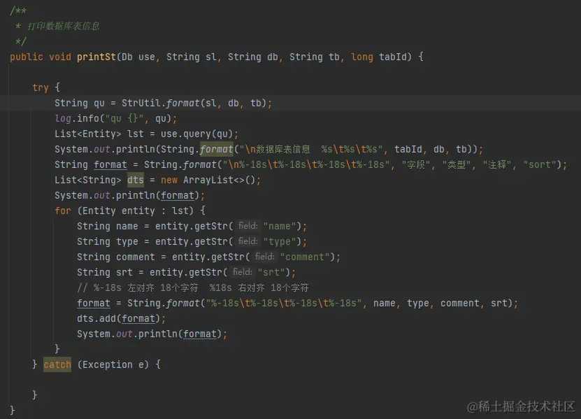
Task: Click the field: hint before "type"
Action: tap(248, 241)
